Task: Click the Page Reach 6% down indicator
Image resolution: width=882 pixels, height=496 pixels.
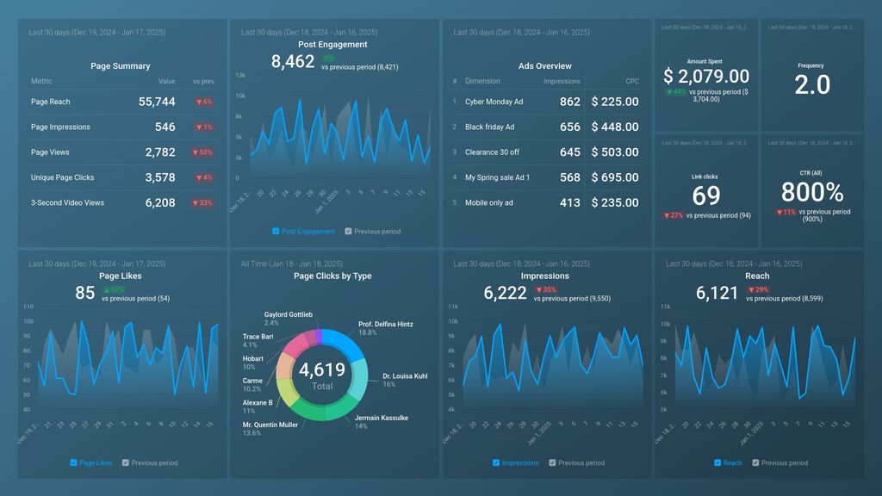Action: coord(203,102)
